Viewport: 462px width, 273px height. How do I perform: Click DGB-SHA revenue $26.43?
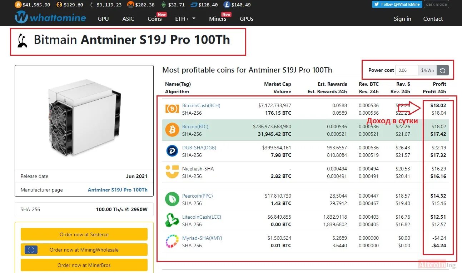pos(403,148)
